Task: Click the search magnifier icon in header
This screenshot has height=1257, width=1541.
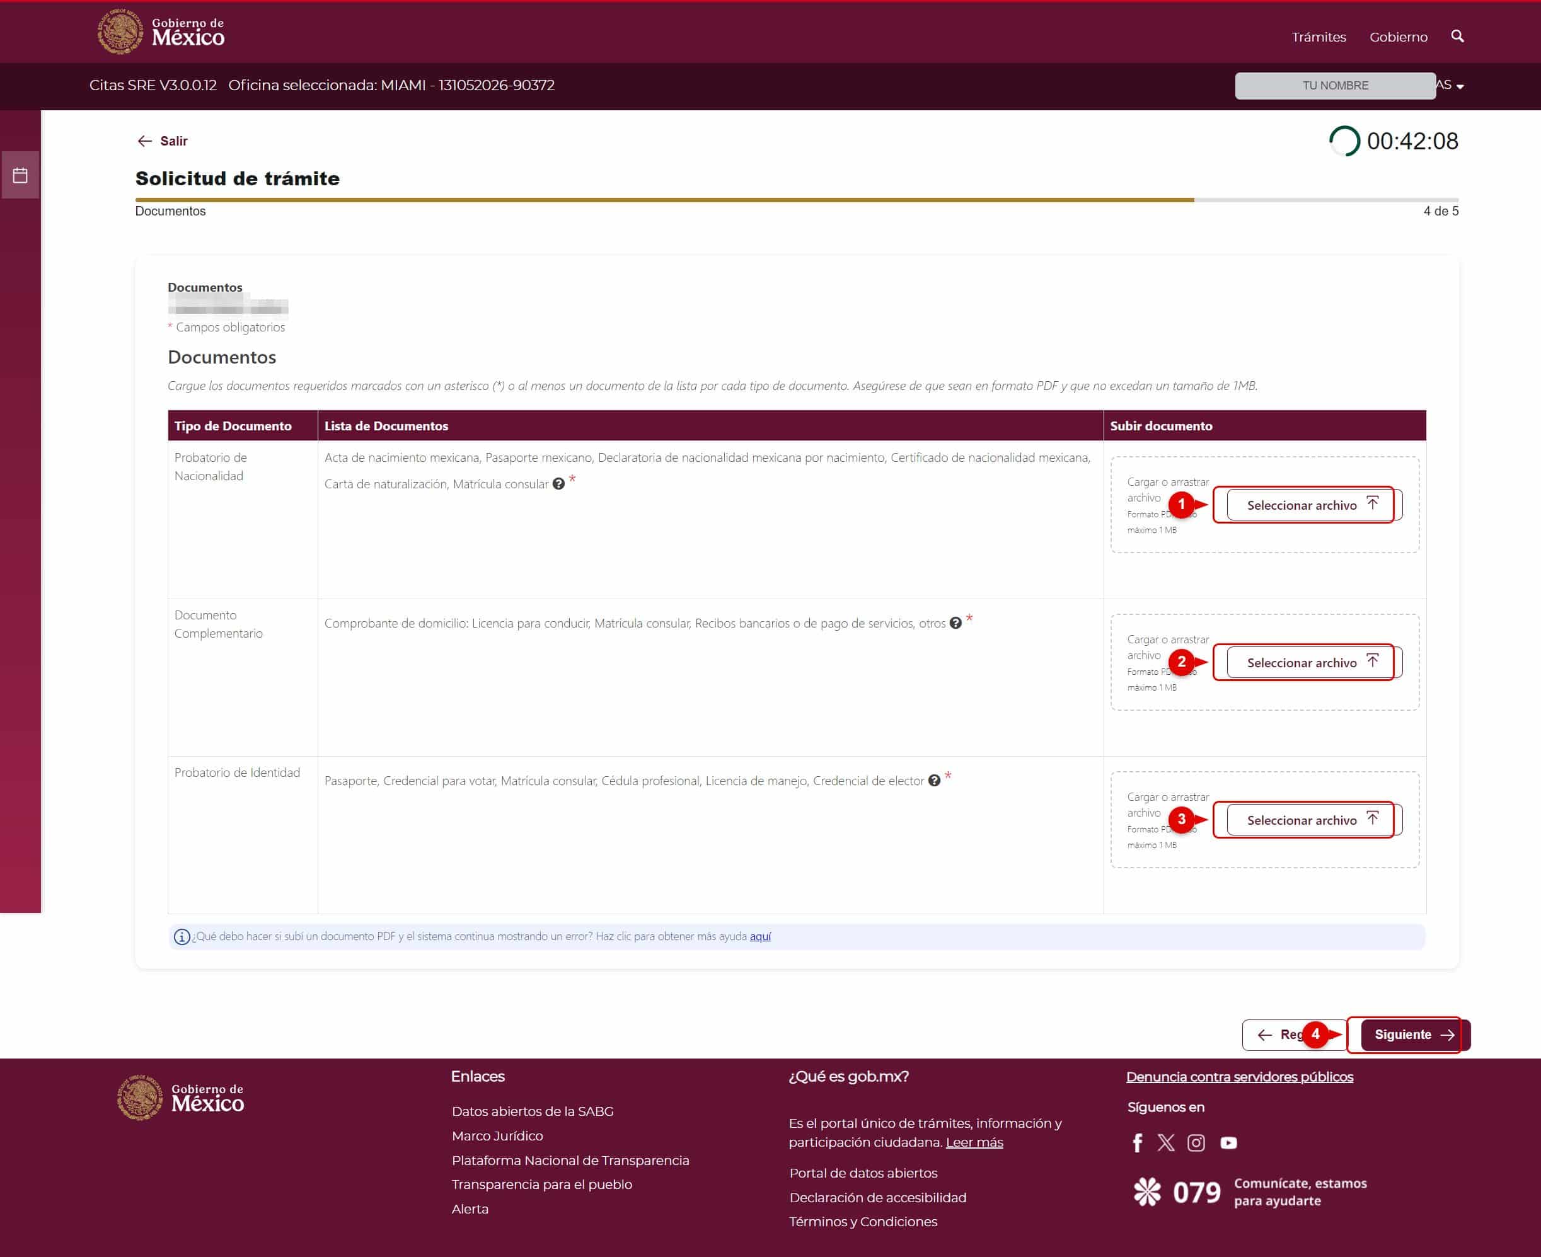Action: click(x=1457, y=36)
